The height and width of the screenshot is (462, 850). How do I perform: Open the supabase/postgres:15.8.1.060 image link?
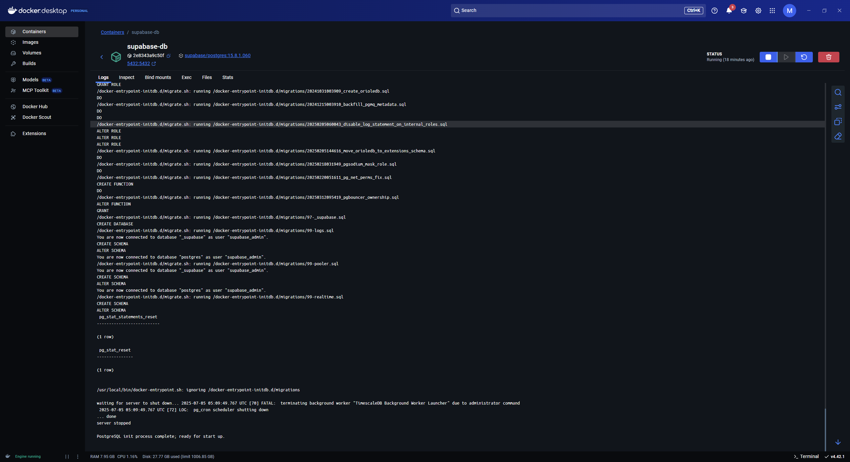(x=217, y=55)
